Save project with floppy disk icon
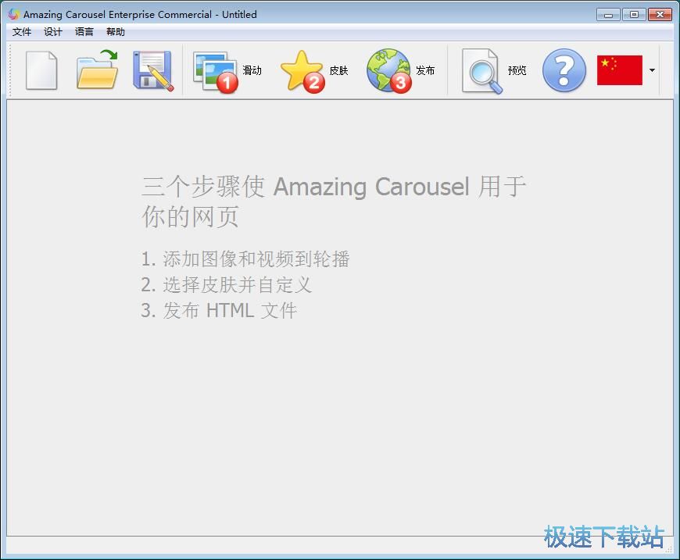This screenshot has height=560, width=680. [153, 70]
